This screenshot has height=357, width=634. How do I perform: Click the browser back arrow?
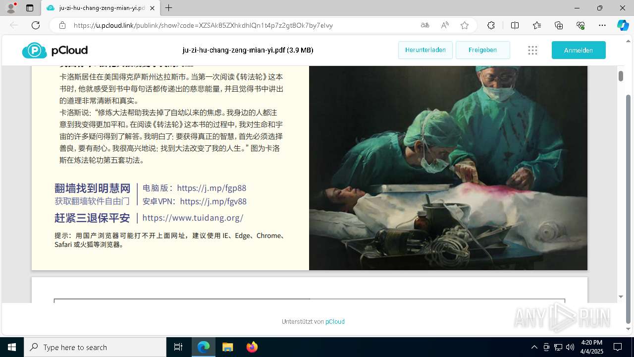tap(14, 25)
